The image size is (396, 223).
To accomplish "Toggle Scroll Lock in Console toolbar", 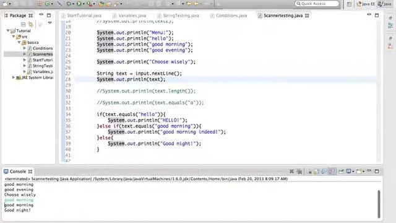I will coord(316,172).
